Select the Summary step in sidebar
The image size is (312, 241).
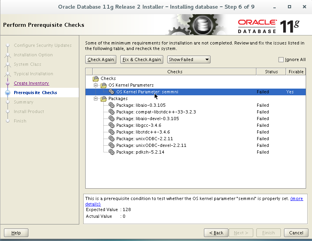point(24,102)
